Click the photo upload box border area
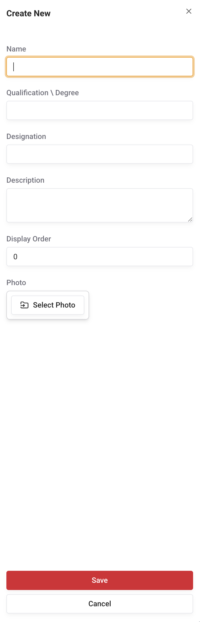This screenshot has width=200, height=622. (87, 305)
